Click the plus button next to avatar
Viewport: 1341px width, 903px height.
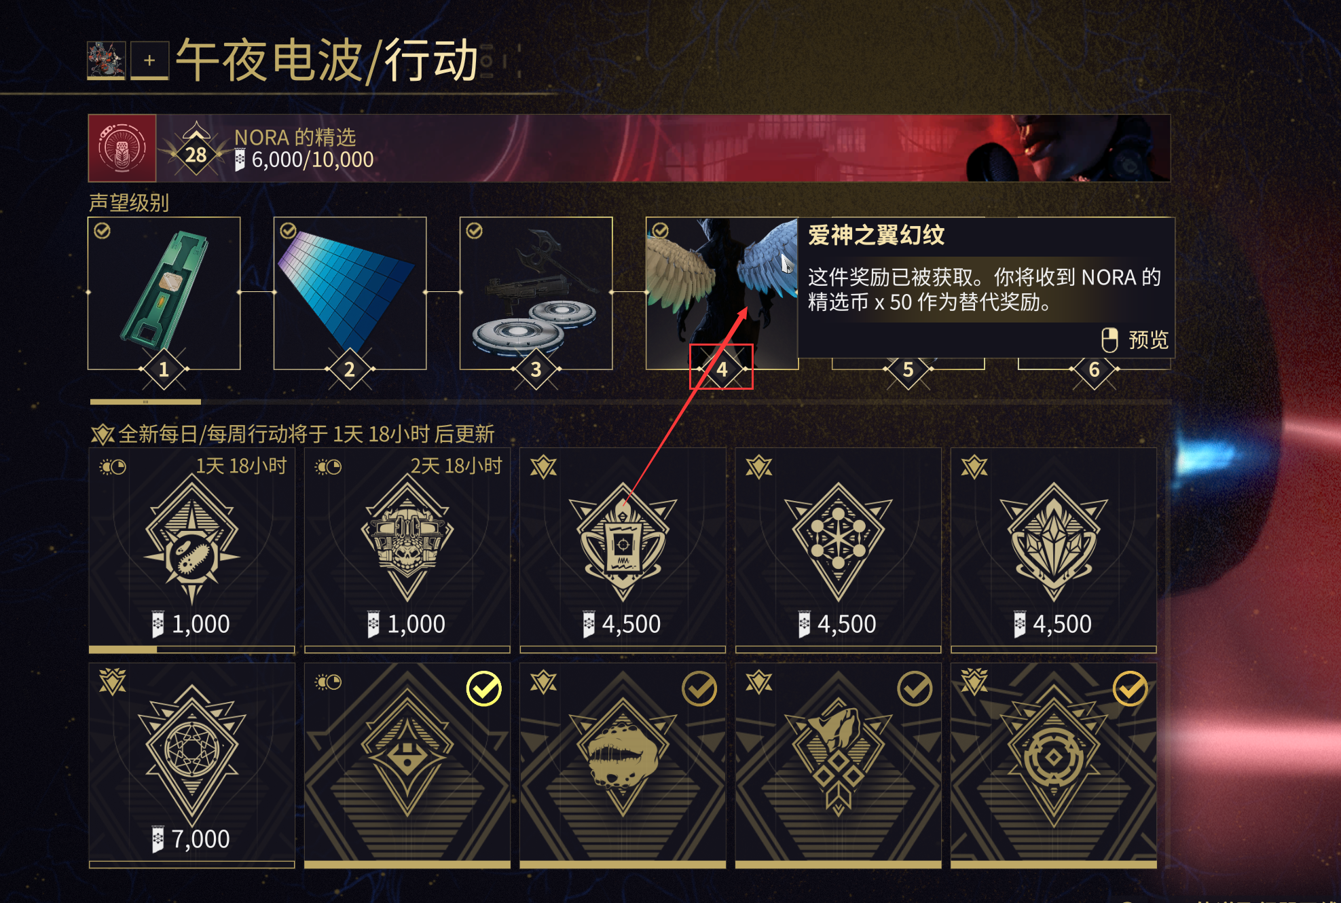coord(149,60)
